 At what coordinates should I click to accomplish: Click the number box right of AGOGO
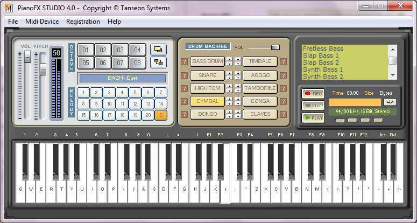click(x=284, y=75)
